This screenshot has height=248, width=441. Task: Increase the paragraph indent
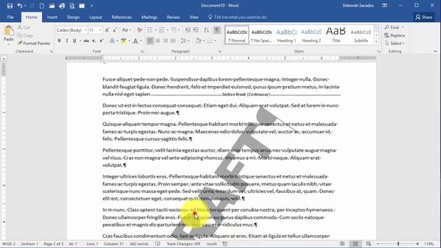pos(196,30)
